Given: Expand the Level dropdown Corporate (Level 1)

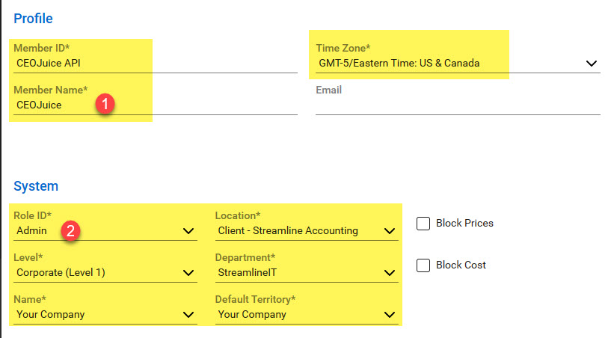Looking at the screenshot, I should (x=105, y=272).
